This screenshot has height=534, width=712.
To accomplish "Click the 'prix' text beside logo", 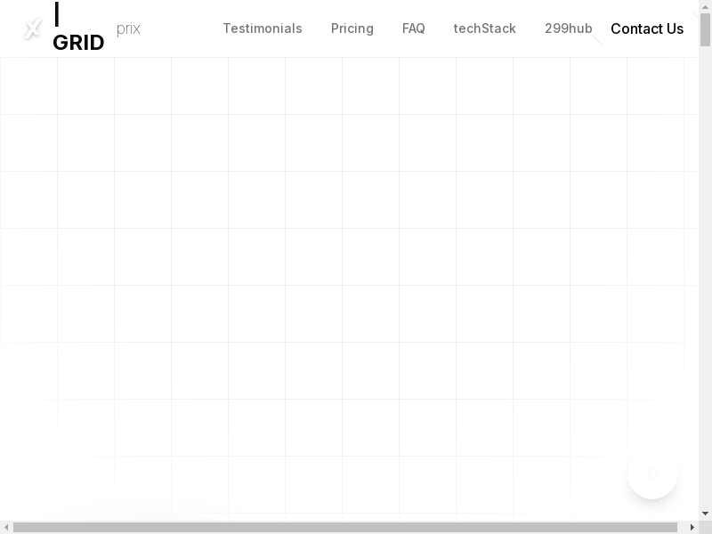I will point(128,28).
